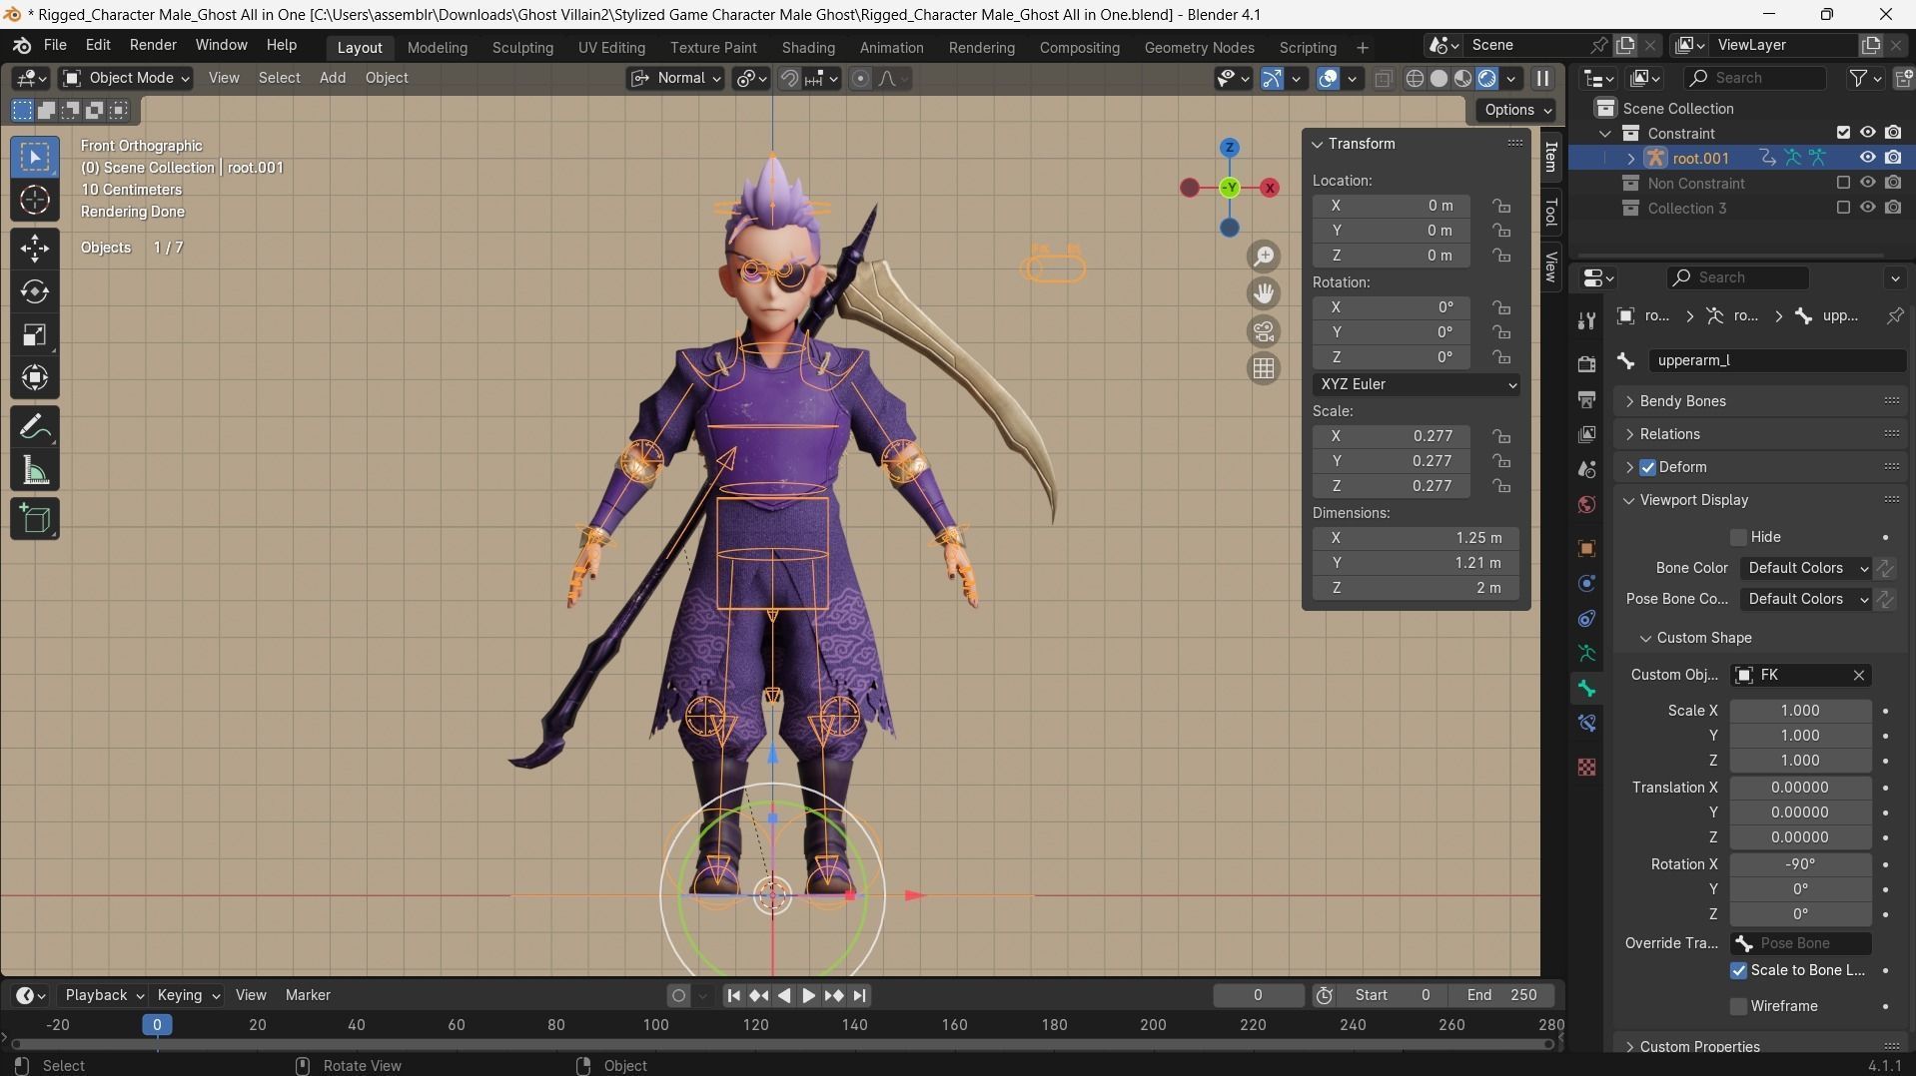This screenshot has height=1076, width=1916.
Task: Toggle Constraint collection exclude checkbox
Action: pyautogui.click(x=1844, y=133)
